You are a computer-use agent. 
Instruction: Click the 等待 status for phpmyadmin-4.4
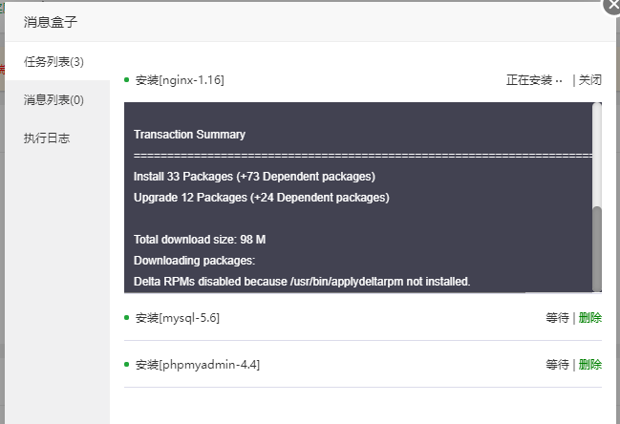pyautogui.click(x=558, y=365)
